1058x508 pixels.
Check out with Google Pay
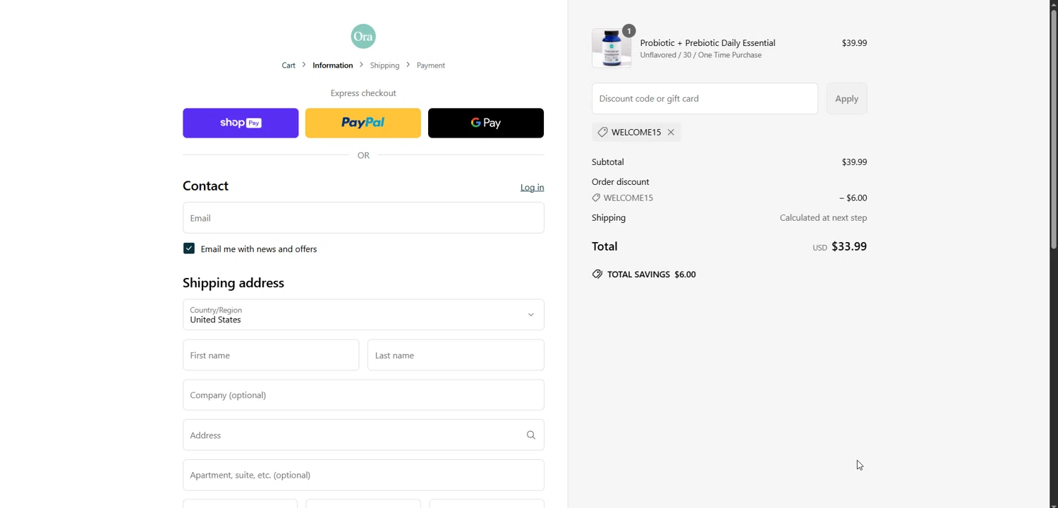(486, 123)
